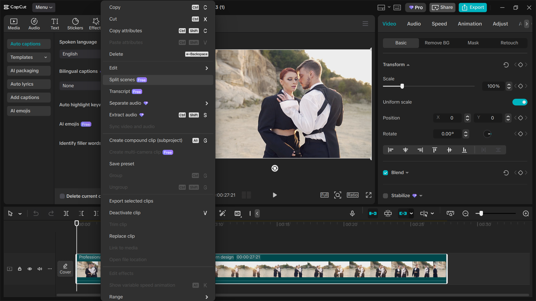536x301 pixels.
Task: Click the magic wand smart edit icon
Action: coord(222,213)
